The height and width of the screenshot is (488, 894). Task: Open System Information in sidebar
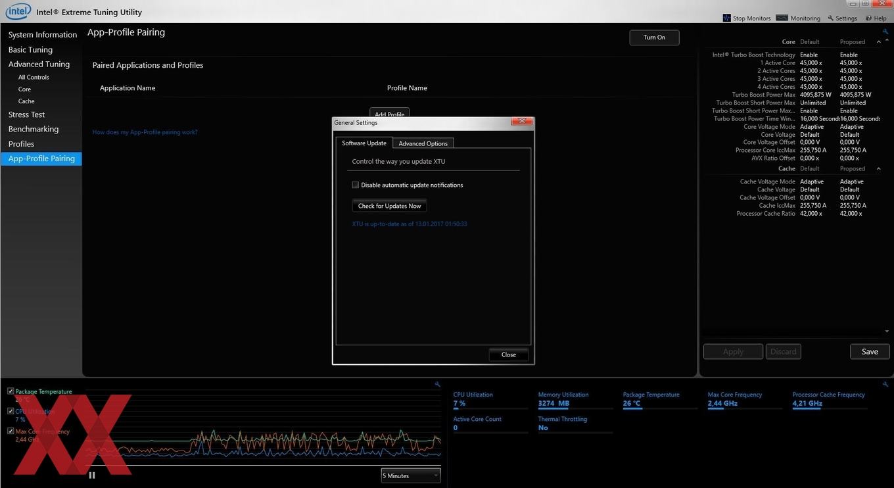coord(43,35)
